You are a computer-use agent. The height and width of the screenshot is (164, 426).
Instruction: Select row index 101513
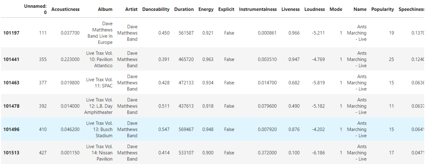pyautogui.click(x=11, y=152)
